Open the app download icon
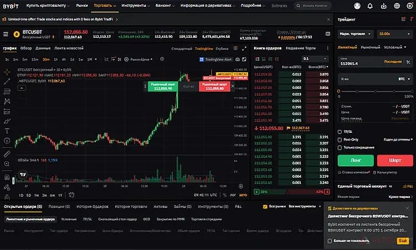 (384, 6)
